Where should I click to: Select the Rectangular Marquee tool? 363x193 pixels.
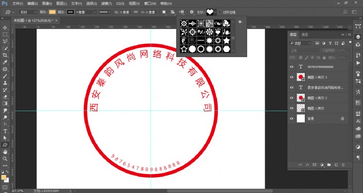tap(5, 34)
